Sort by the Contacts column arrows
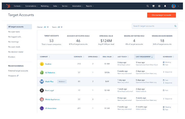This screenshot has height=119, width=185. click(x=84, y=57)
